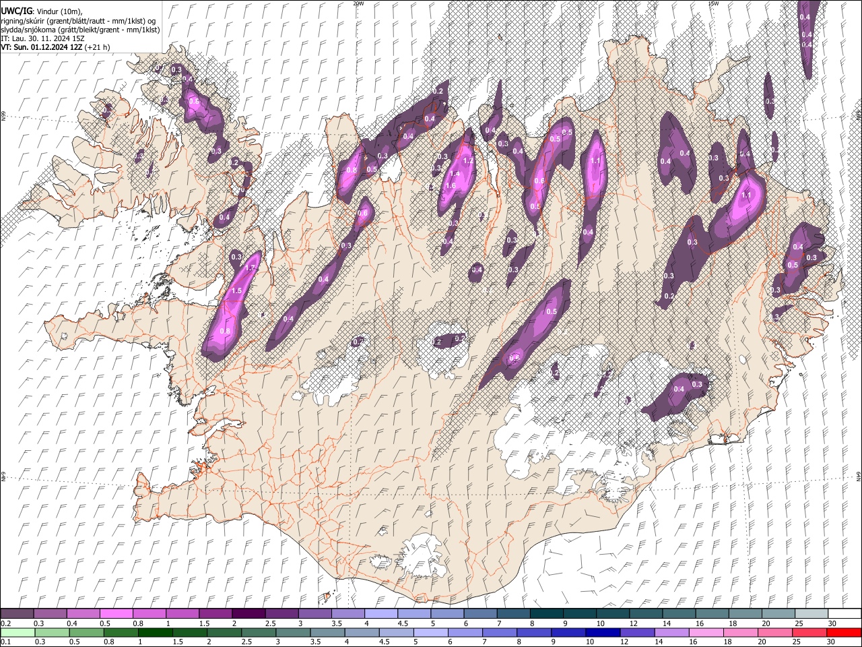Screen dimensions: 862x647
Task: Click the 1.6 precipitation value on the map
Action: point(451,186)
